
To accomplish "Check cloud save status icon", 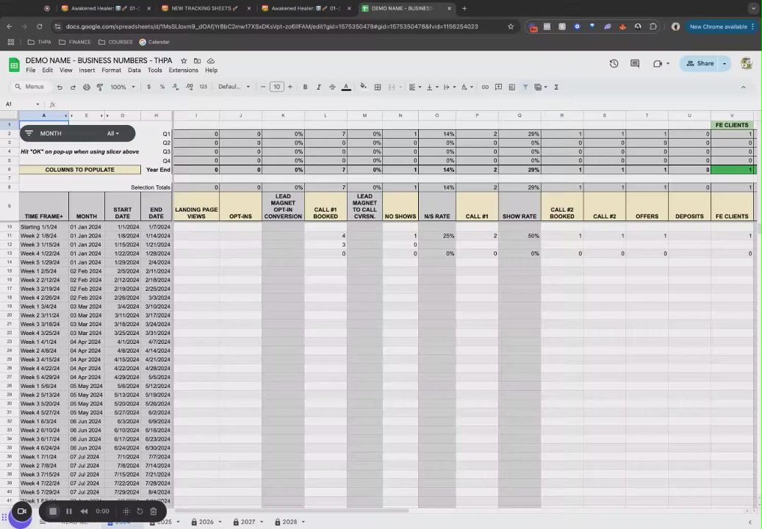I will [x=211, y=61].
